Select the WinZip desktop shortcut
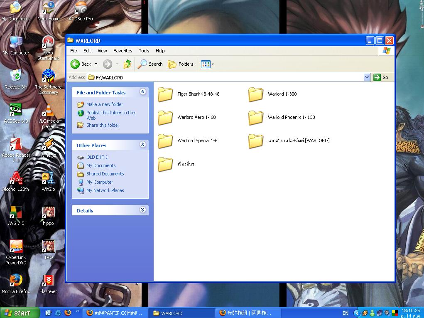This screenshot has width=424, height=318. 48,182
